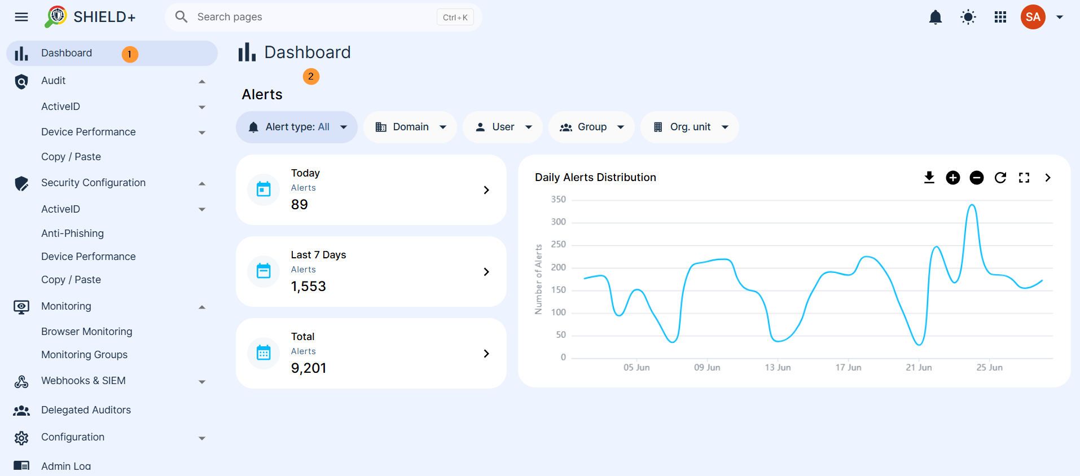Open Admin Log
The width and height of the screenshot is (1080, 476).
click(x=66, y=466)
